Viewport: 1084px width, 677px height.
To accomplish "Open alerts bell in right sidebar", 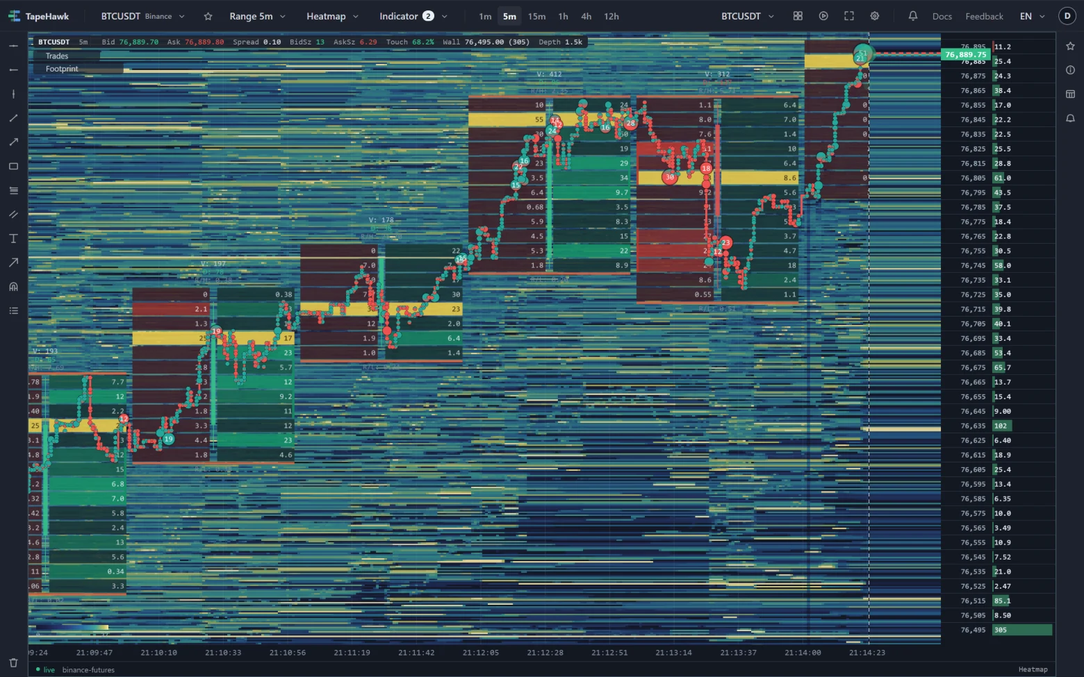I will (1070, 118).
